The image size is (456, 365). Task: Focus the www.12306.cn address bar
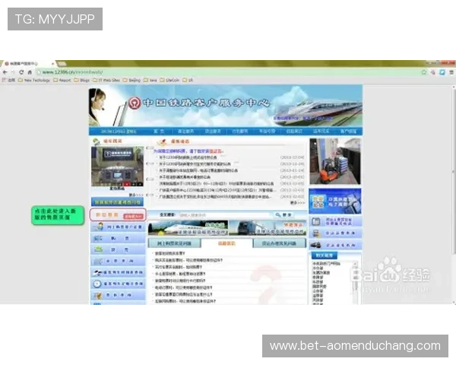pos(226,72)
